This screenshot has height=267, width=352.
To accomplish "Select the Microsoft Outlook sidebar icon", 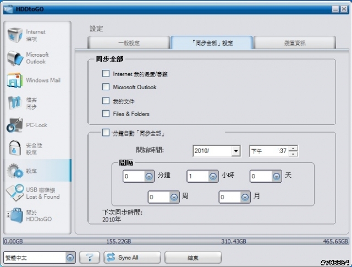I will point(15,58).
